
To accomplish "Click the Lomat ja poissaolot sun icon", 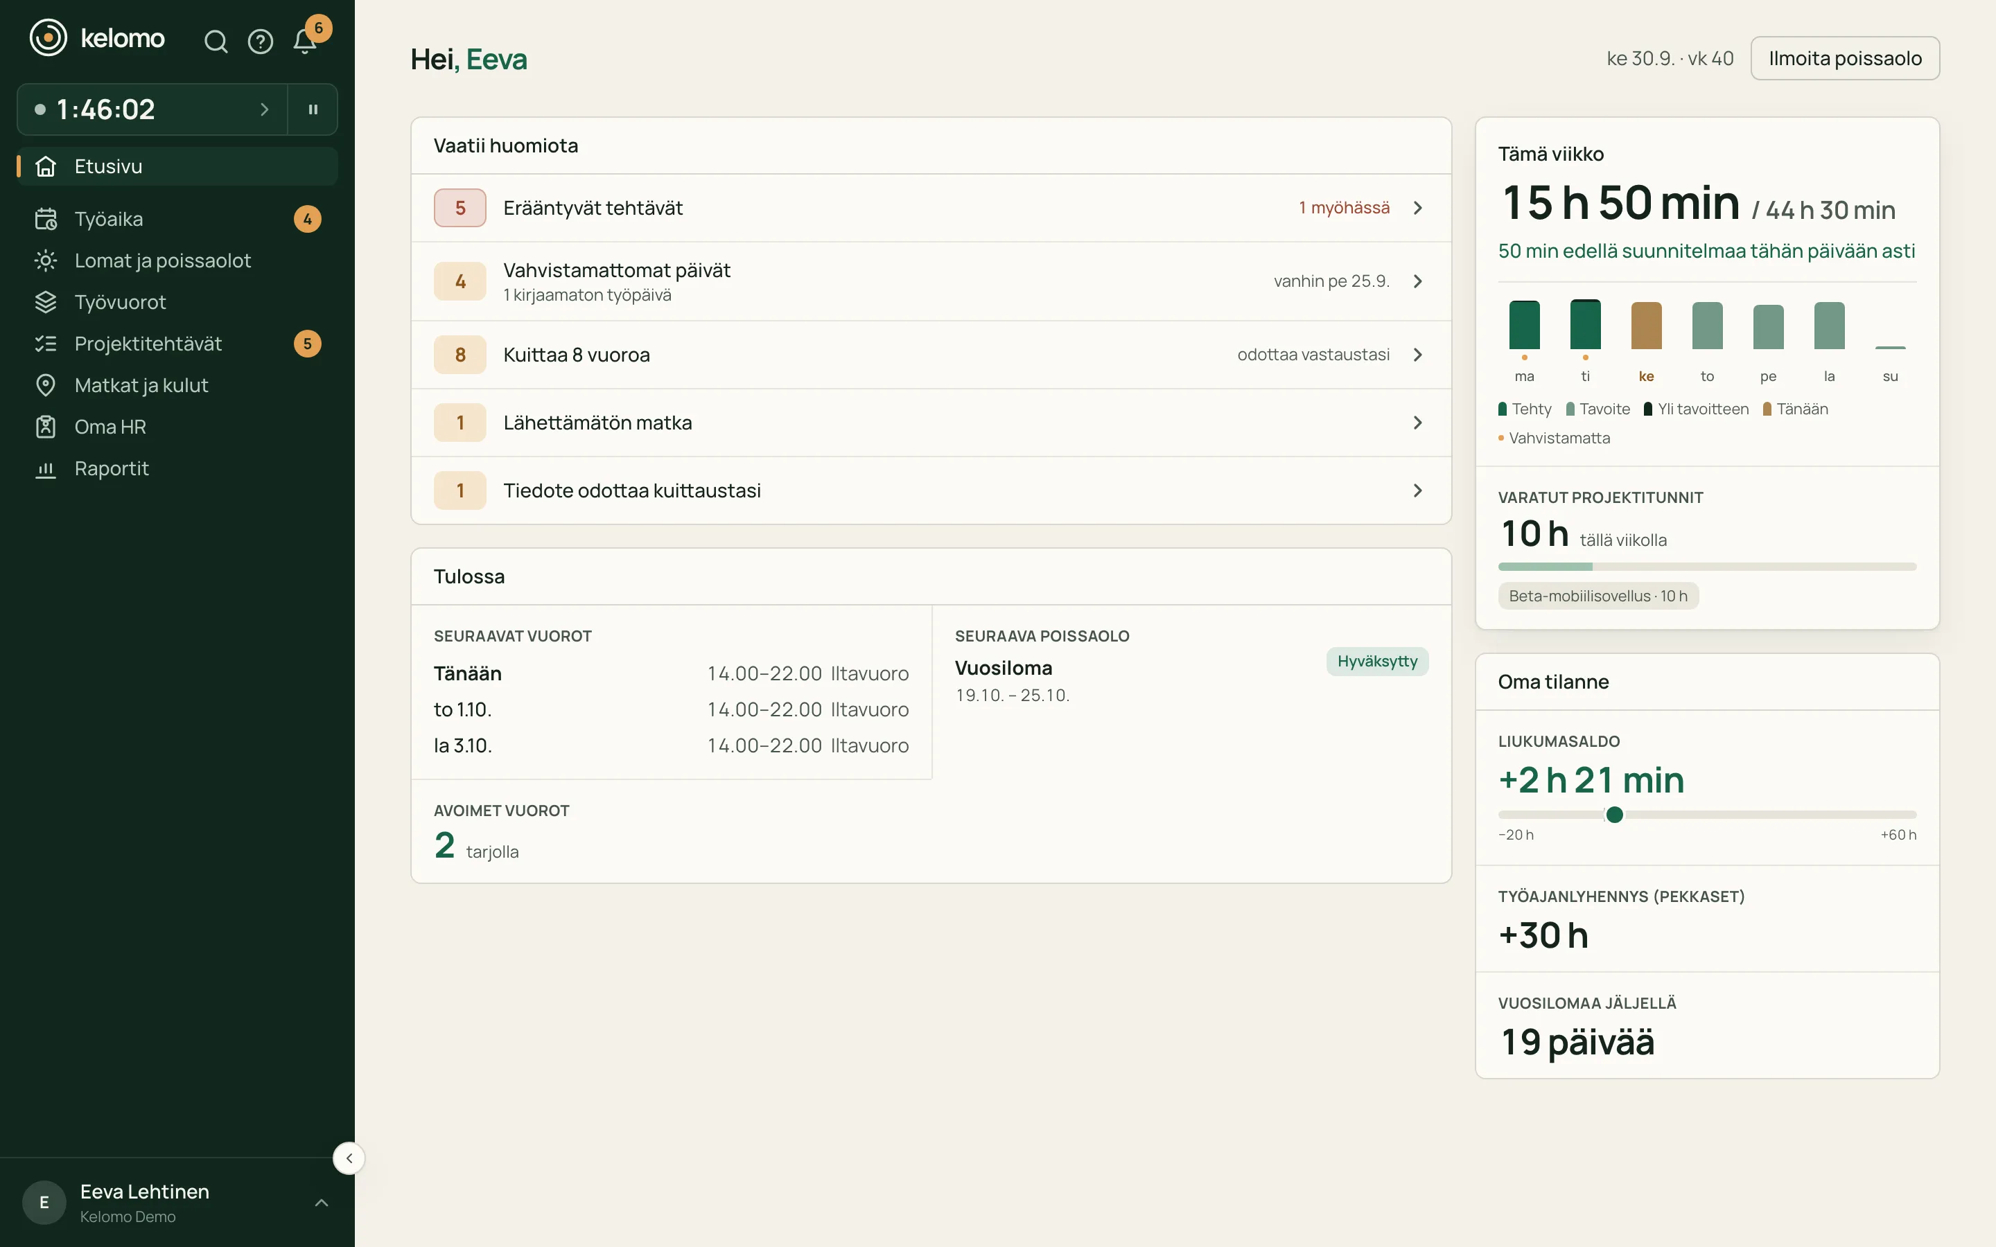I will pyautogui.click(x=46, y=260).
